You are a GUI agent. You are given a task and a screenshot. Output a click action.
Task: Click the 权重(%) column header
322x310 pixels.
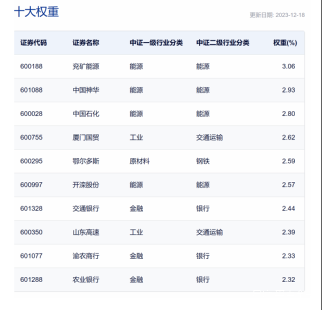pos(285,43)
